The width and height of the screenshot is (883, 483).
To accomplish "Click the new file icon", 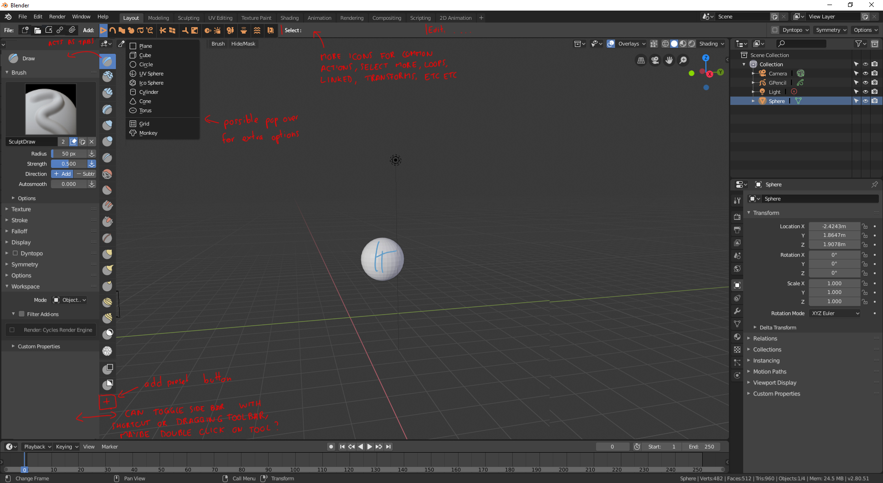I will 25,30.
